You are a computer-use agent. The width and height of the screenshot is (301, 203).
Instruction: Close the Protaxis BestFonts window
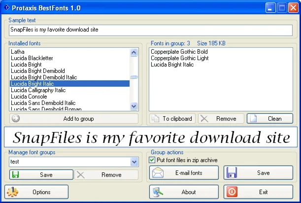pyautogui.click(x=293, y=8)
